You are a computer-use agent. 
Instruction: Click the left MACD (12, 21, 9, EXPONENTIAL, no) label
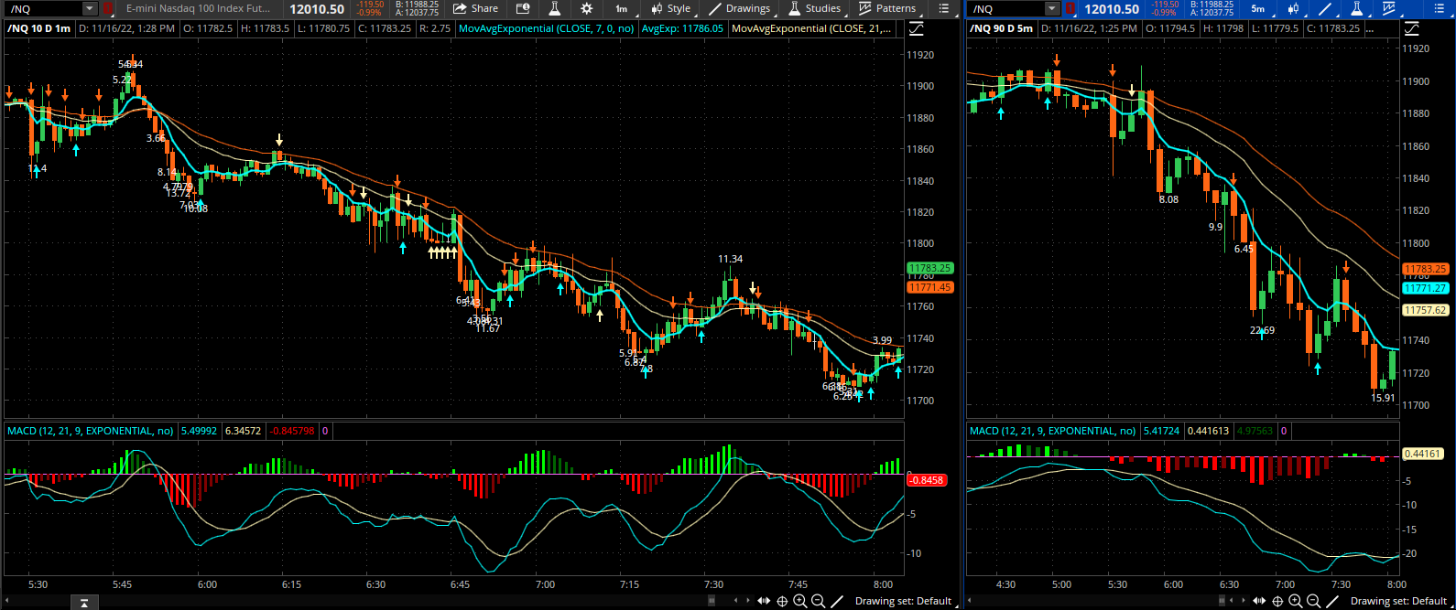pyautogui.click(x=90, y=431)
